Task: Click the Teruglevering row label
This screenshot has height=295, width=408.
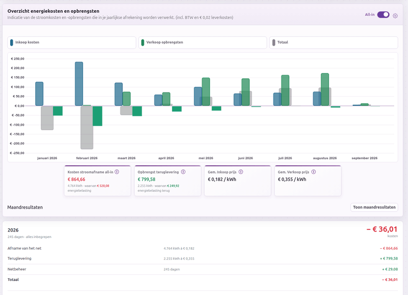Action: (19, 258)
